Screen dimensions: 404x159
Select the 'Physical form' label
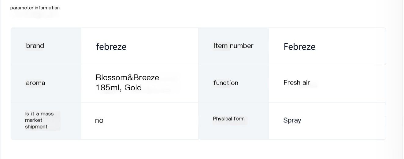(229, 119)
